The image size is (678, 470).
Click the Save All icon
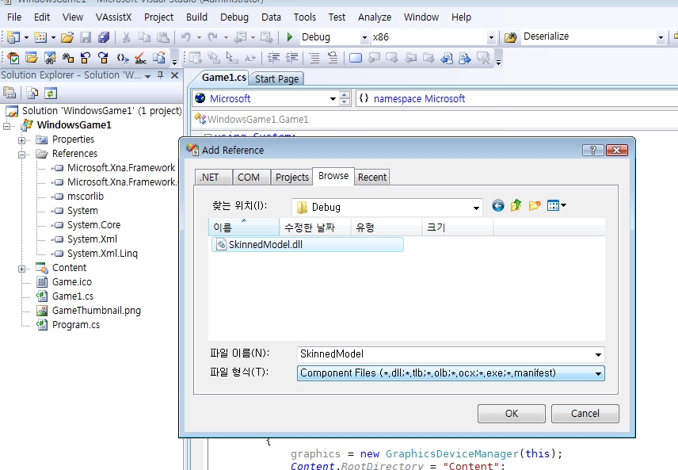[104, 37]
